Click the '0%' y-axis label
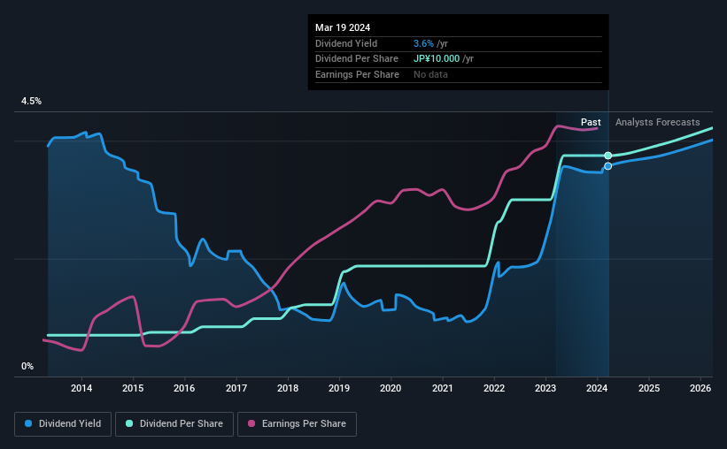This screenshot has height=449, width=727. pos(27,367)
